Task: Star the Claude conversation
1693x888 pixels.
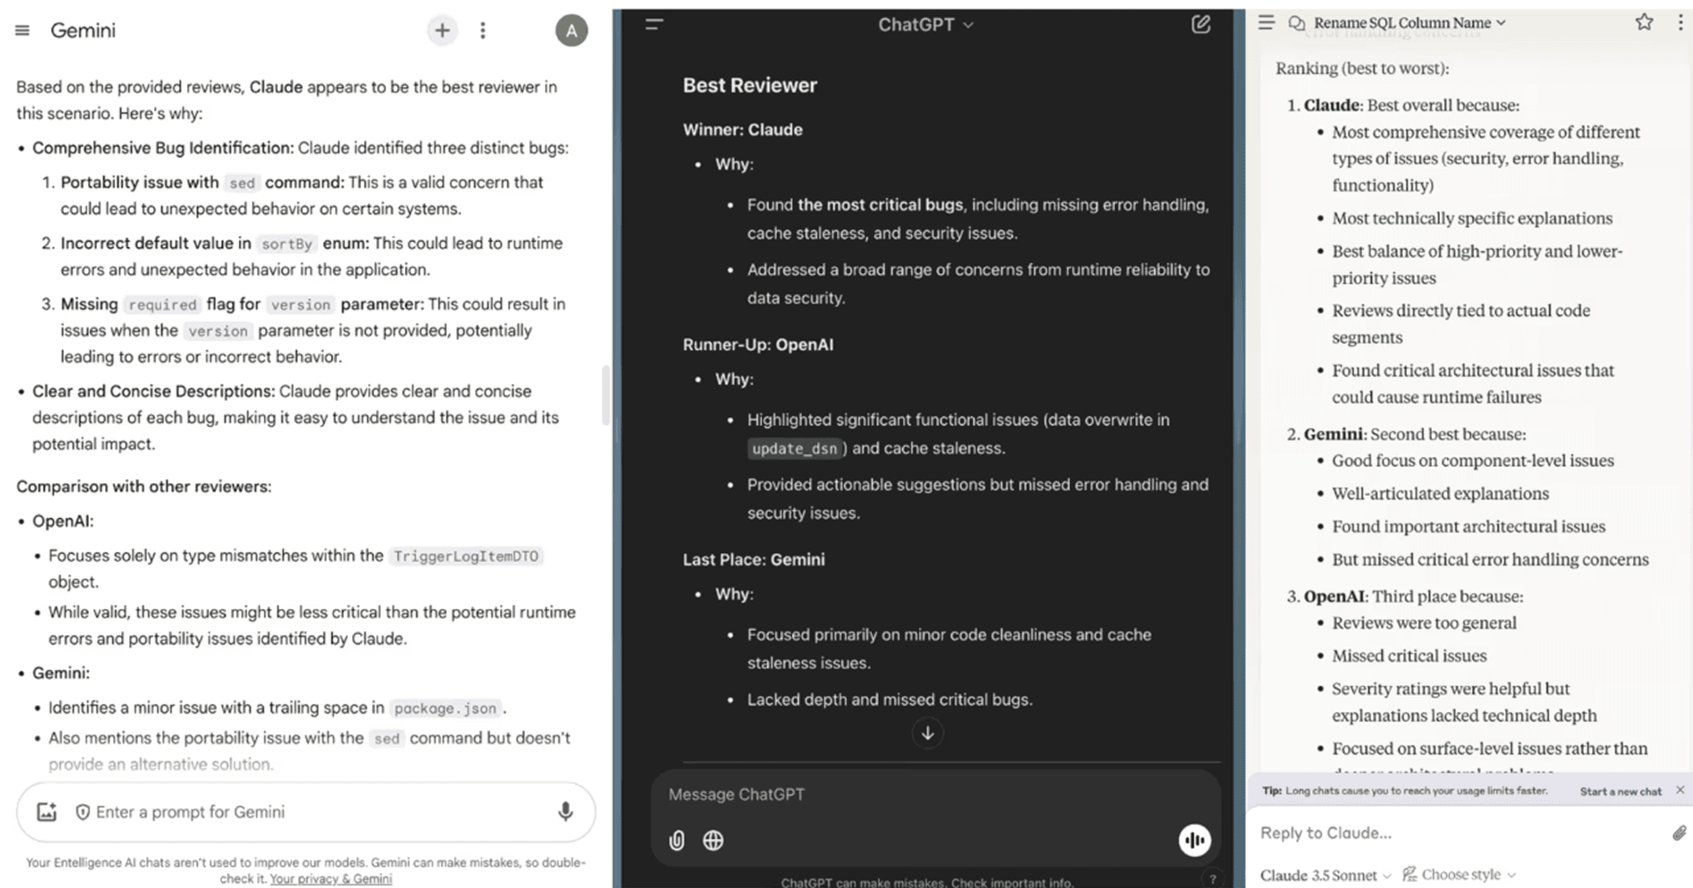Action: [1644, 22]
